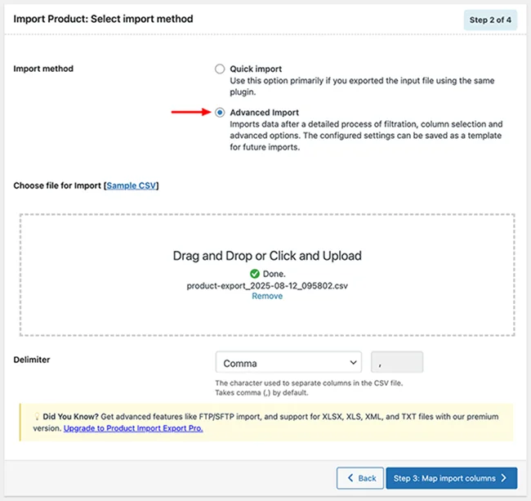Select the Quick import radio button
This screenshot has height=501, width=531.
[x=220, y=69]
